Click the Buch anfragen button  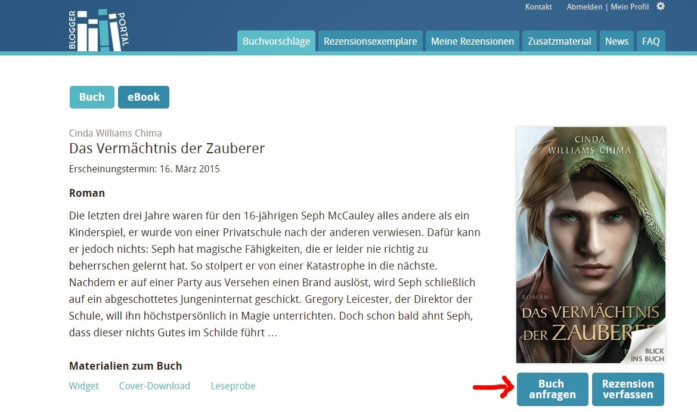(553, 389)
